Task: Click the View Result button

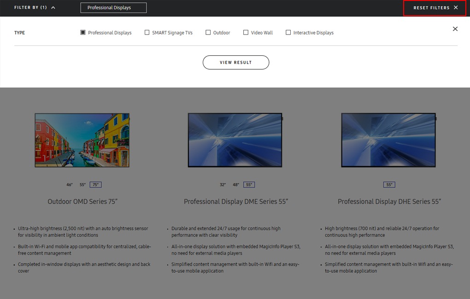Action: point(236,62)
